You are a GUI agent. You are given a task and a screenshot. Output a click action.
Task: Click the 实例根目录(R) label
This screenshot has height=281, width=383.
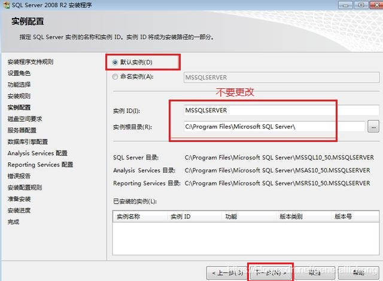[x=132, y=127]
